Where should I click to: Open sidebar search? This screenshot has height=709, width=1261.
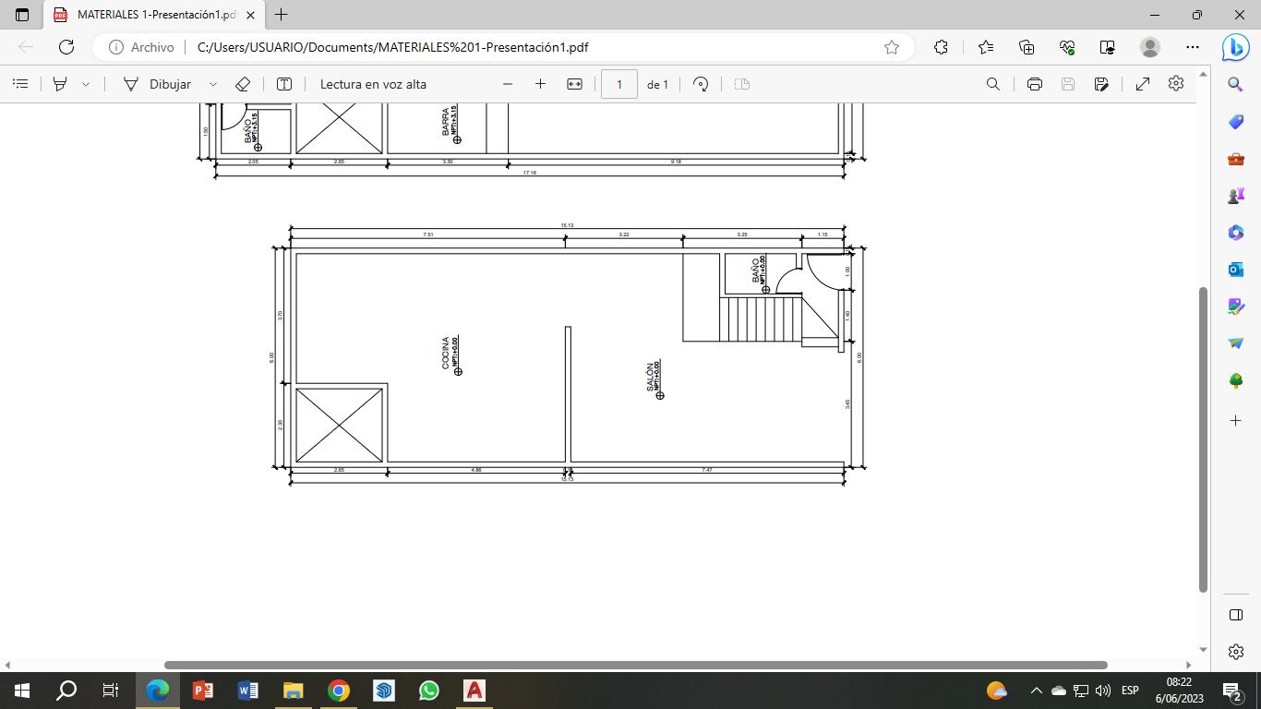(x=1236, y=84)
